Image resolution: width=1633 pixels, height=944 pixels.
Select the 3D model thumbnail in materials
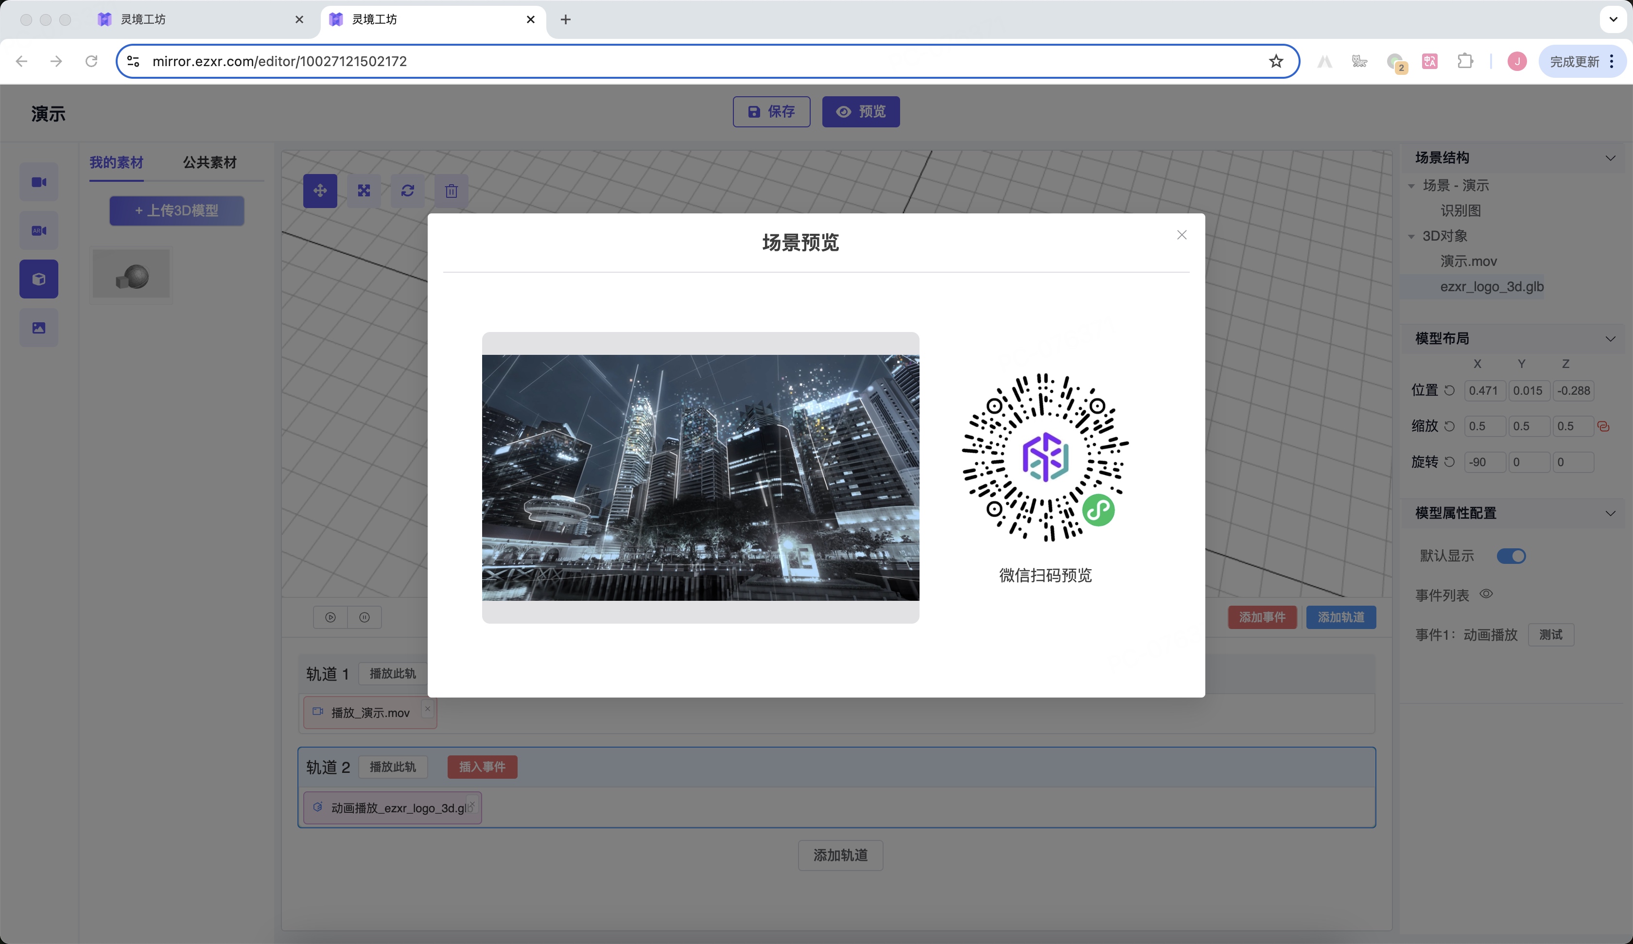click(x=132, y=275)
